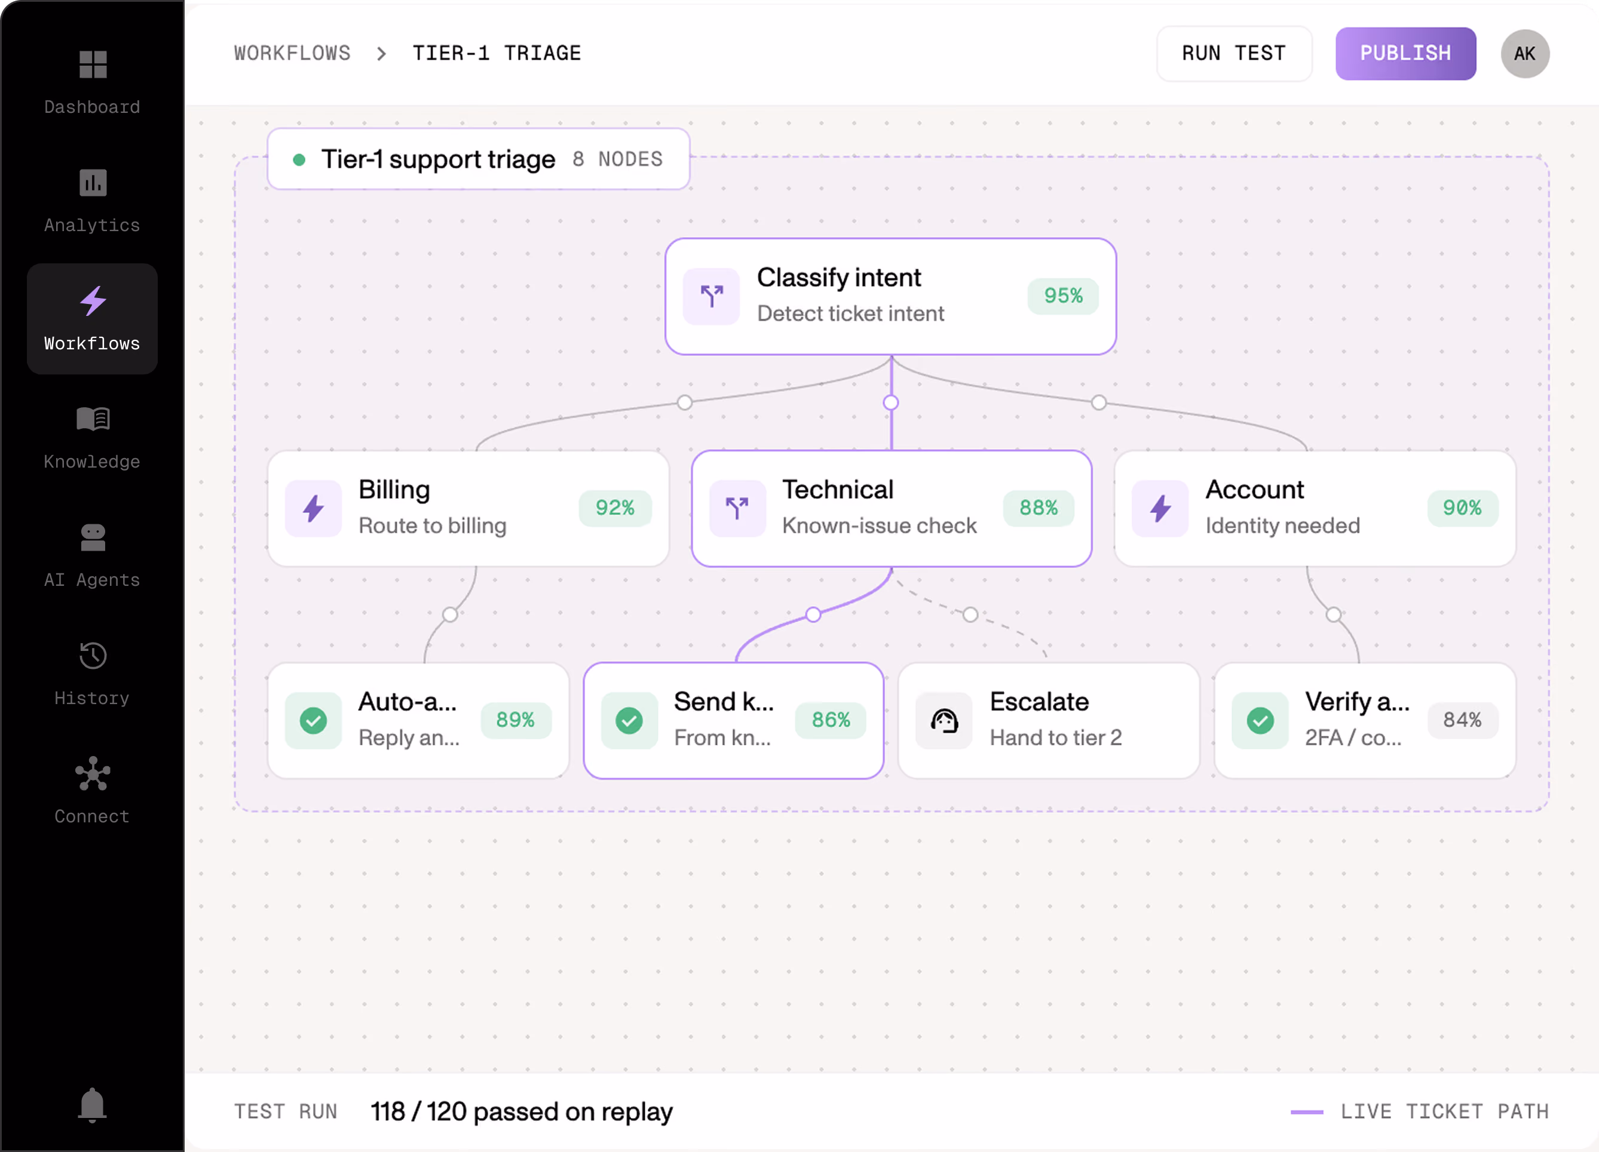Click 'Hand to tier 2' text in Escalate node

[x=1055, y=738]
